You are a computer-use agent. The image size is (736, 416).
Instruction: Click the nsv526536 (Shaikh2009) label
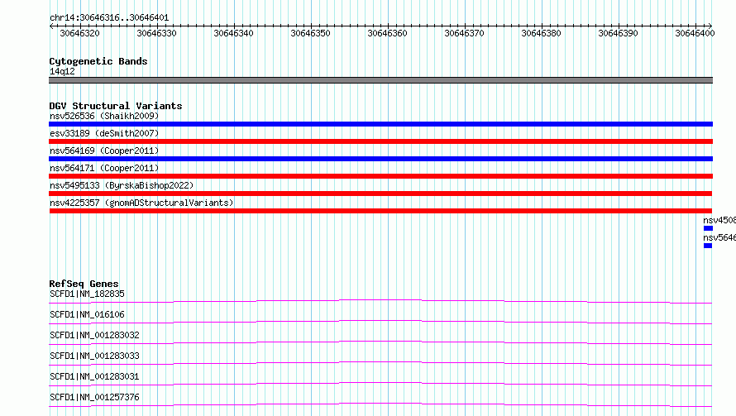pos(104,116)
